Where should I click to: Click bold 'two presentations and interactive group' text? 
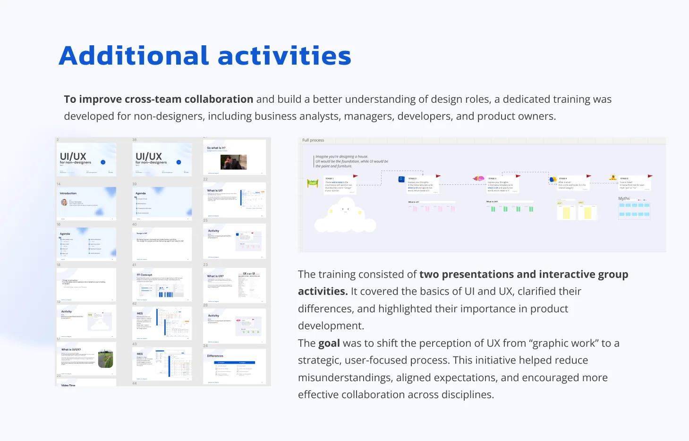(524, 275)
